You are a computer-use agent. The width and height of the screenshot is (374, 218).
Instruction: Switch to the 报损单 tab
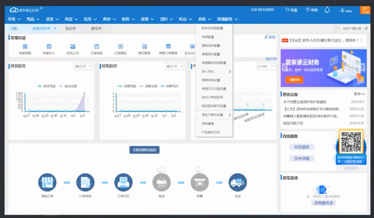pos(70,28)
